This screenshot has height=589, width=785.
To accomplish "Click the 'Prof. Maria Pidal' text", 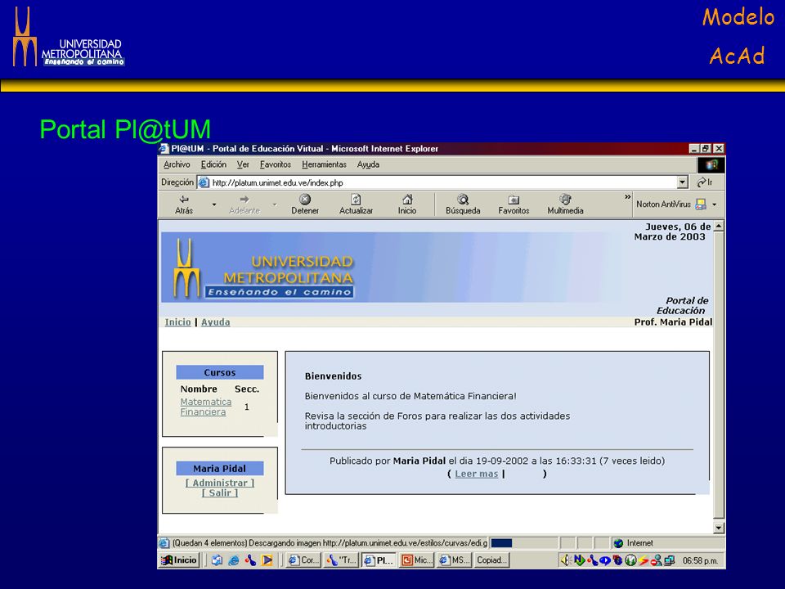I will point(673,322).
